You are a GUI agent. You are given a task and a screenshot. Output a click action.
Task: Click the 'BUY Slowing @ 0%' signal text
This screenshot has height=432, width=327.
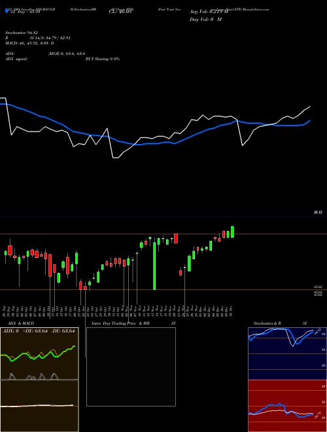(x=103, y=59)
